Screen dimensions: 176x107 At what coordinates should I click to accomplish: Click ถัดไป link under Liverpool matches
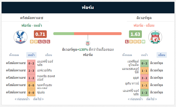(152, 99)
